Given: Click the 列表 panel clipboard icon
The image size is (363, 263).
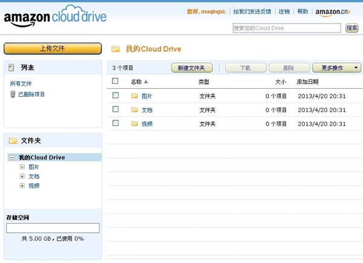Looking at the screenshot, I should tap(11, 68).
